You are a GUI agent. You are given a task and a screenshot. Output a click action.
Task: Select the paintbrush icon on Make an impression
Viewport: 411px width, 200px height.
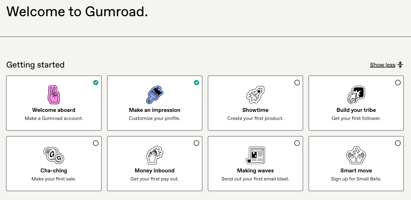click(x=154, y=94)
